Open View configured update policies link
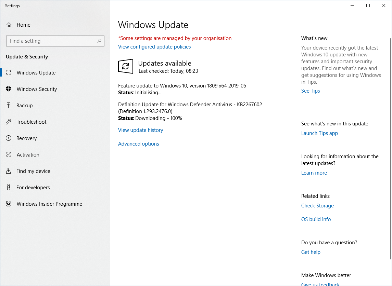The height and width of the screenshot is (286, 392). (x=154, y=47)
